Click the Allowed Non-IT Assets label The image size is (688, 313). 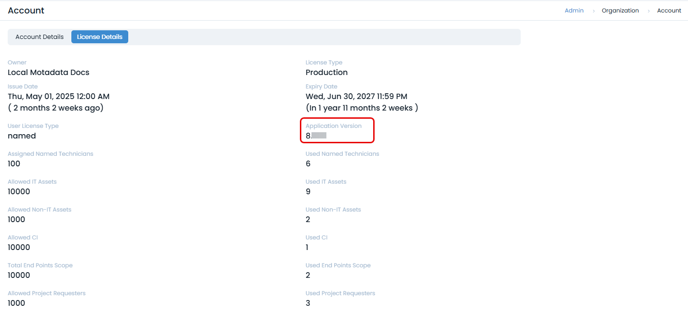[40, 210]
